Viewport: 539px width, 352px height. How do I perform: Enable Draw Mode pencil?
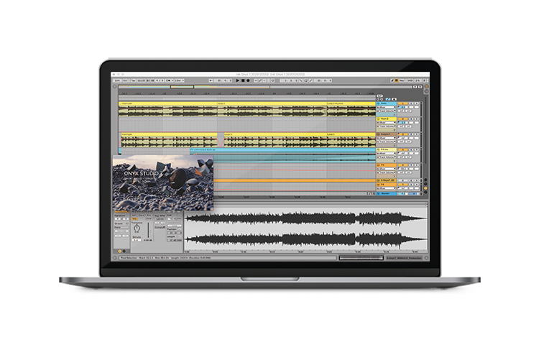coord(392,80)
